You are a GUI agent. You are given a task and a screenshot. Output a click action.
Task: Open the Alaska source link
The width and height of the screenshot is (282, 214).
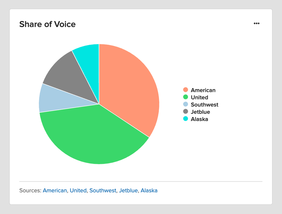pos(148,190)
